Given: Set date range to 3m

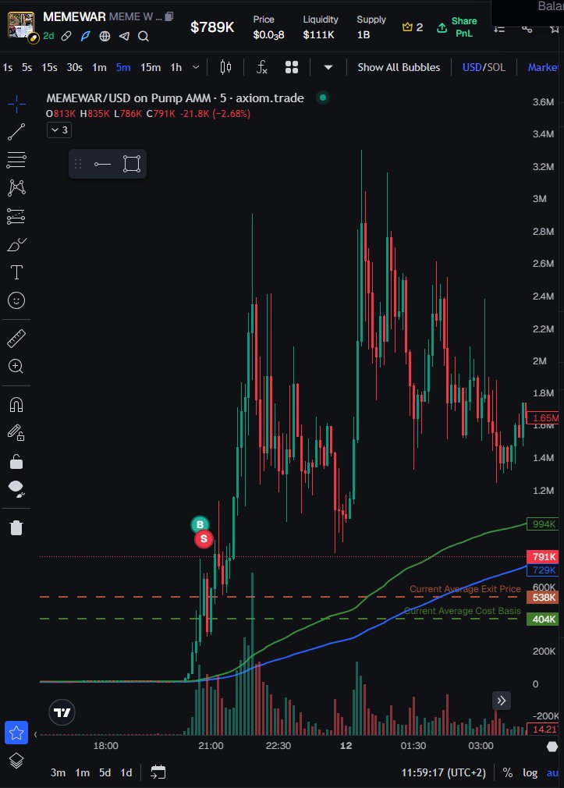Looking at the screenshot, I should click(x=58, y=772).
